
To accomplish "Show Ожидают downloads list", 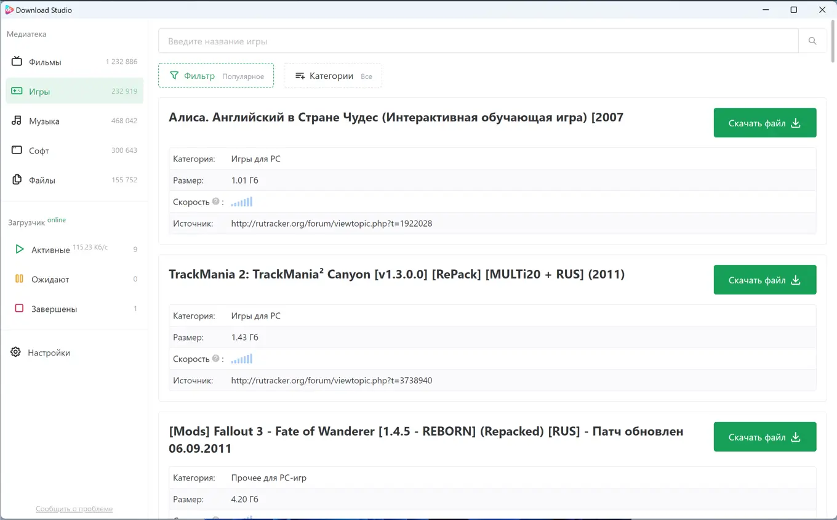I will point(74,279).
